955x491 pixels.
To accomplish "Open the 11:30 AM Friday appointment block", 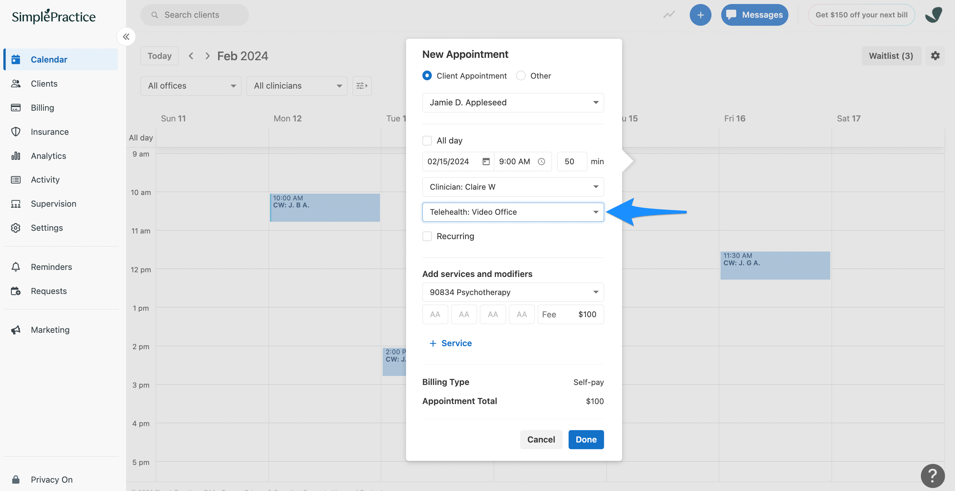I will coord(775,265).
